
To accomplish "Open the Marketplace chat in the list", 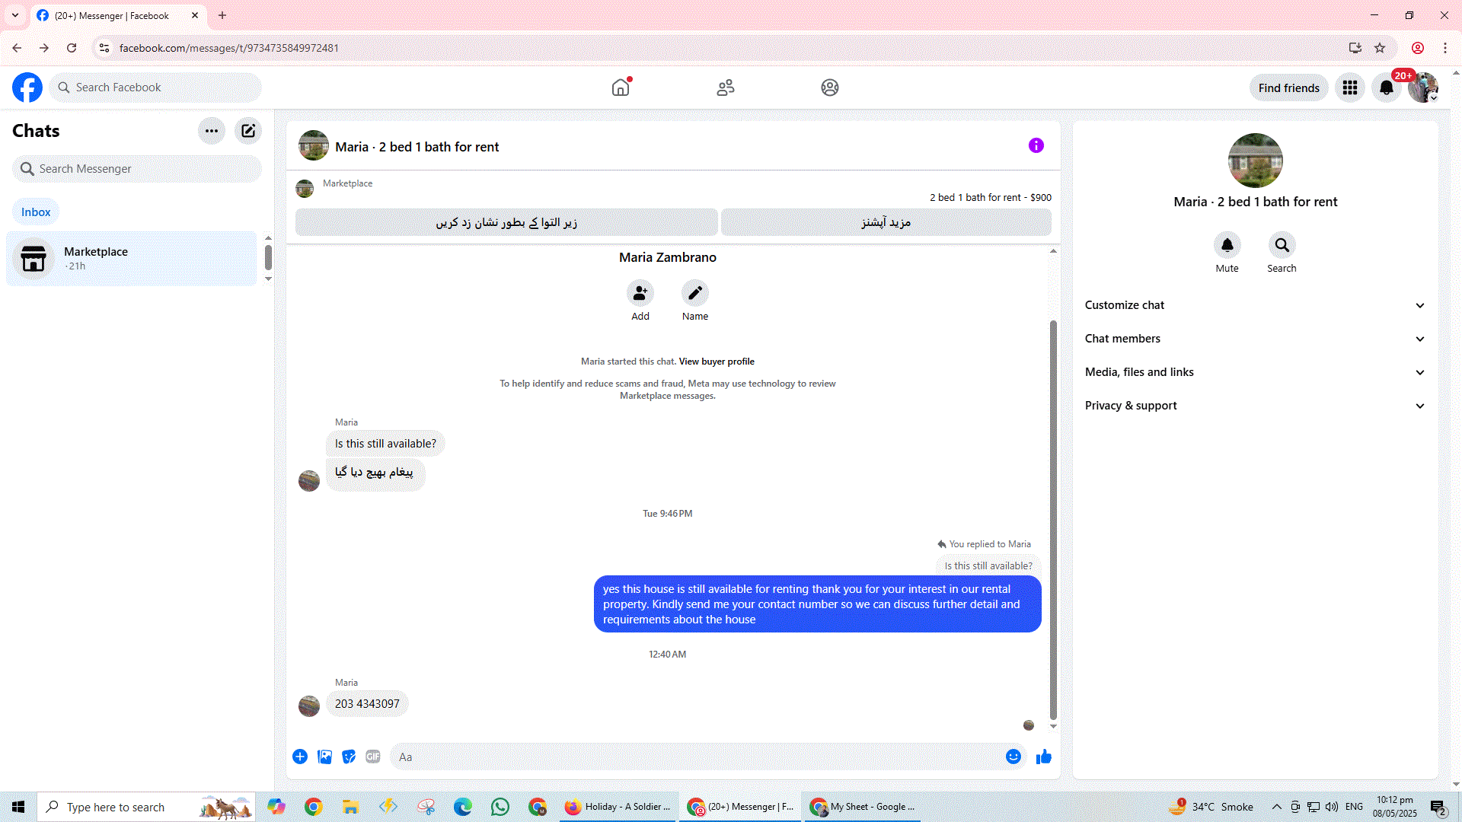I will click(x=132, y=259).
